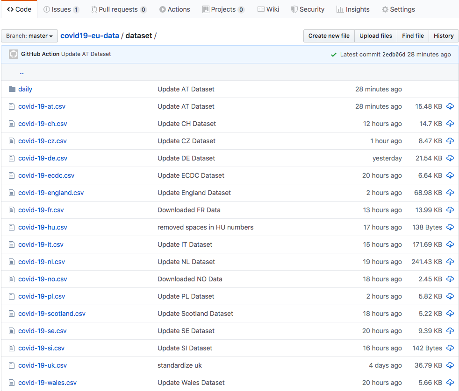Open the Insights tab
This screenshot has height=391, width=459.
[x=353, y=9]
